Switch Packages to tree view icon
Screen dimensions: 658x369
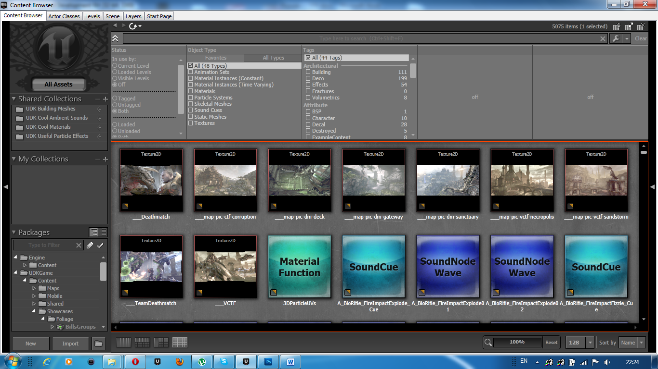(x=94, y=233)
